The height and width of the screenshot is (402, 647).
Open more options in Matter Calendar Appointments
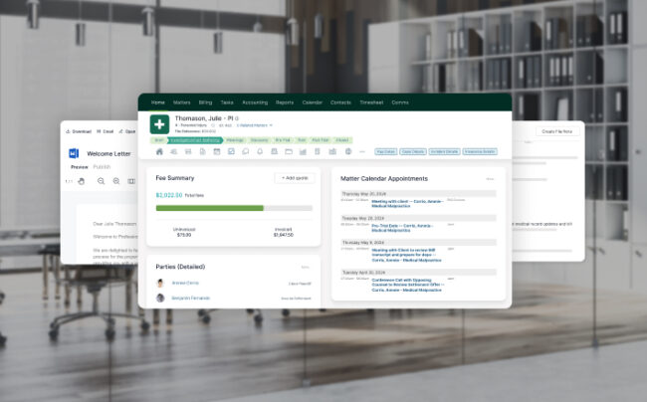coord(490,178)
